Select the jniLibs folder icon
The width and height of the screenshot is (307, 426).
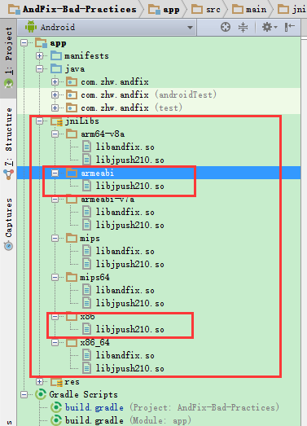(x=57, y=121)
